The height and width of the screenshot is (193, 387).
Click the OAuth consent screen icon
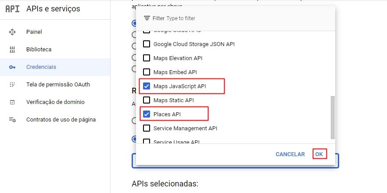tap(12, 84)
